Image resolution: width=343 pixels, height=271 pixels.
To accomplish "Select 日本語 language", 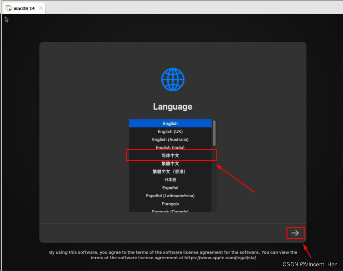I will click(170, 179).
